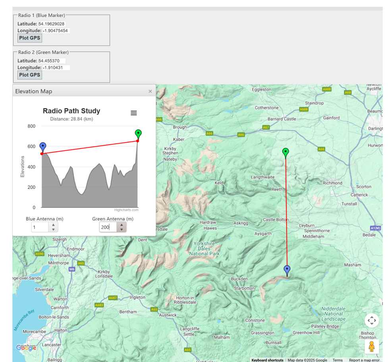Viewport: 392px width, 362px height.
Task: Click Report a map error link
Action: pos(364,360)
